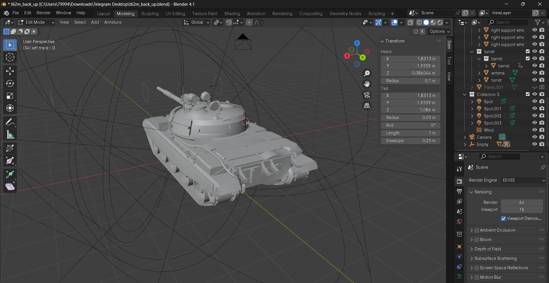The width and height of the screenshot is (549, 283).
Task: Select the Move tool in the toolbar
Action: 10,71
